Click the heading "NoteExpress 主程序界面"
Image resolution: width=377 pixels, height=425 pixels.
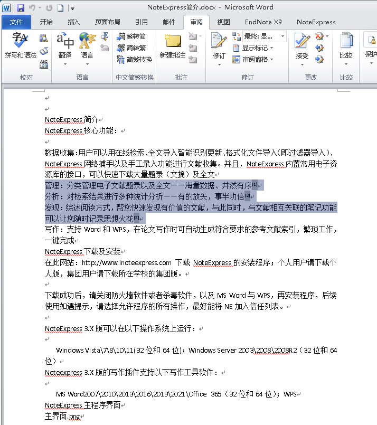(x=83, y=405)
